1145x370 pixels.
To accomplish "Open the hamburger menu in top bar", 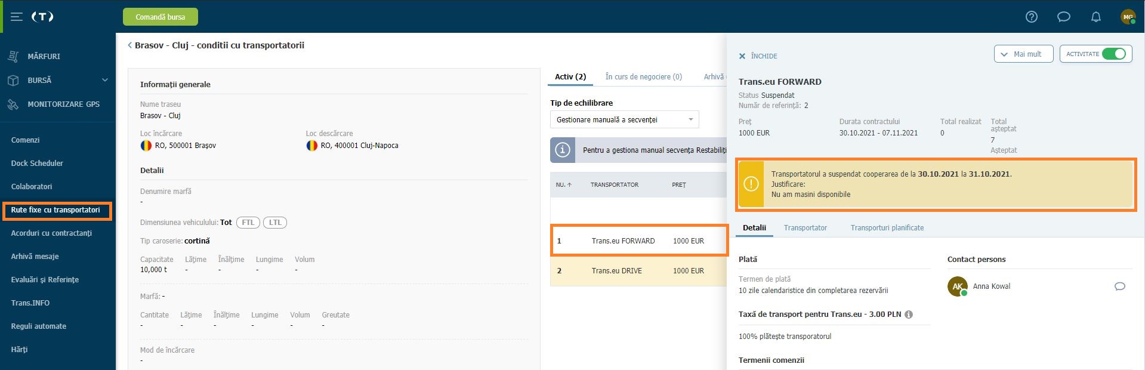I will pos(17,17).
